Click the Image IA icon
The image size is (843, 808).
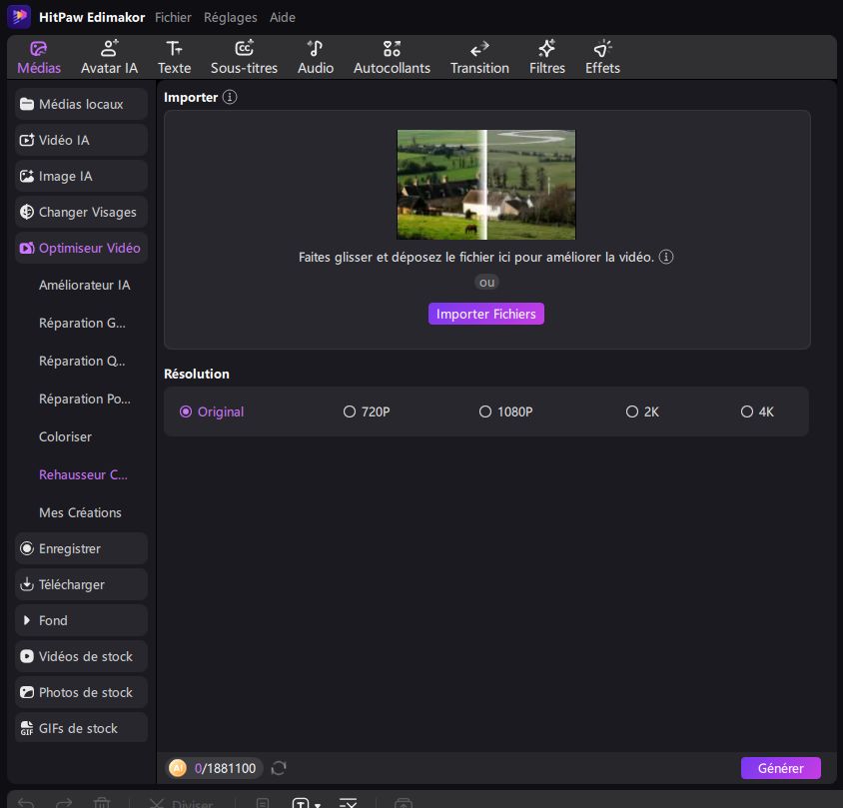27,176
